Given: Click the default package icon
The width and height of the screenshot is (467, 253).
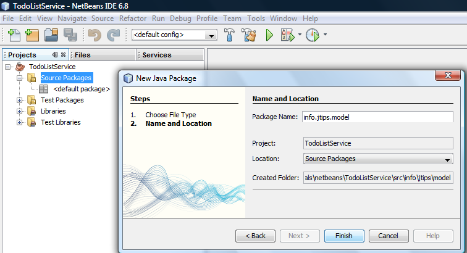Looking at the screenshot, I should [x=43, y=89].
